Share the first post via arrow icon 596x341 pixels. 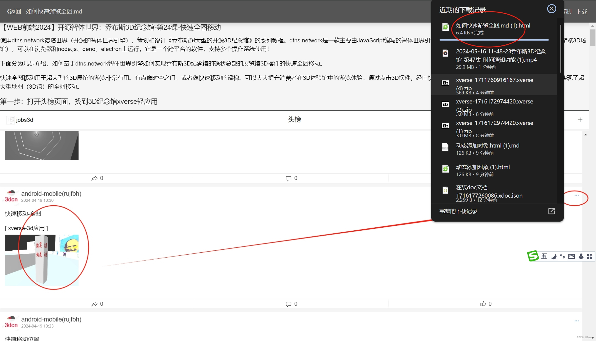pyautogui.click(x=94, y=178)
